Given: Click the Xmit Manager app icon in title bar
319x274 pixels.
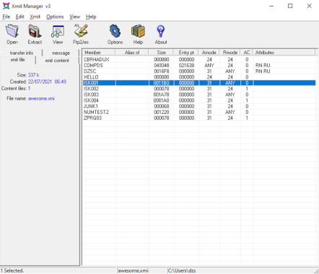Looking at the screenshot, I should 6,6.
